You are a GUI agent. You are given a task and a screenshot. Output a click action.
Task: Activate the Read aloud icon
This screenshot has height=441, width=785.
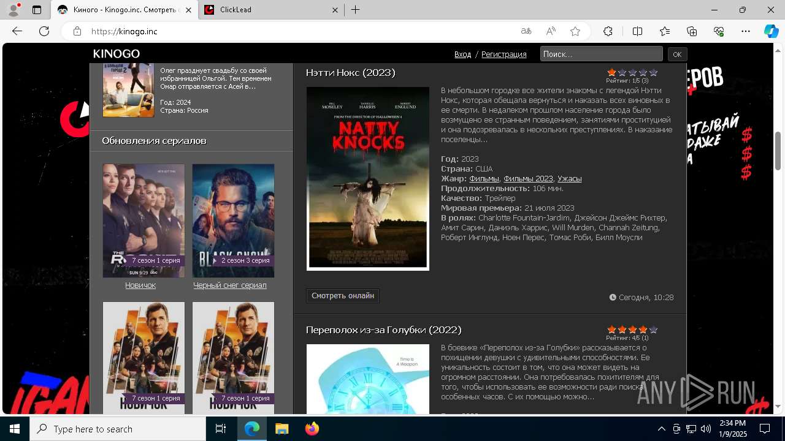coord(551,31)
